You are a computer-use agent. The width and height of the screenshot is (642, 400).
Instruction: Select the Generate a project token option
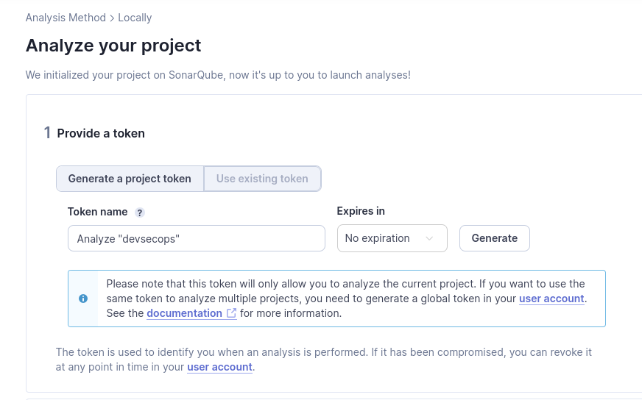pos(130,179)
